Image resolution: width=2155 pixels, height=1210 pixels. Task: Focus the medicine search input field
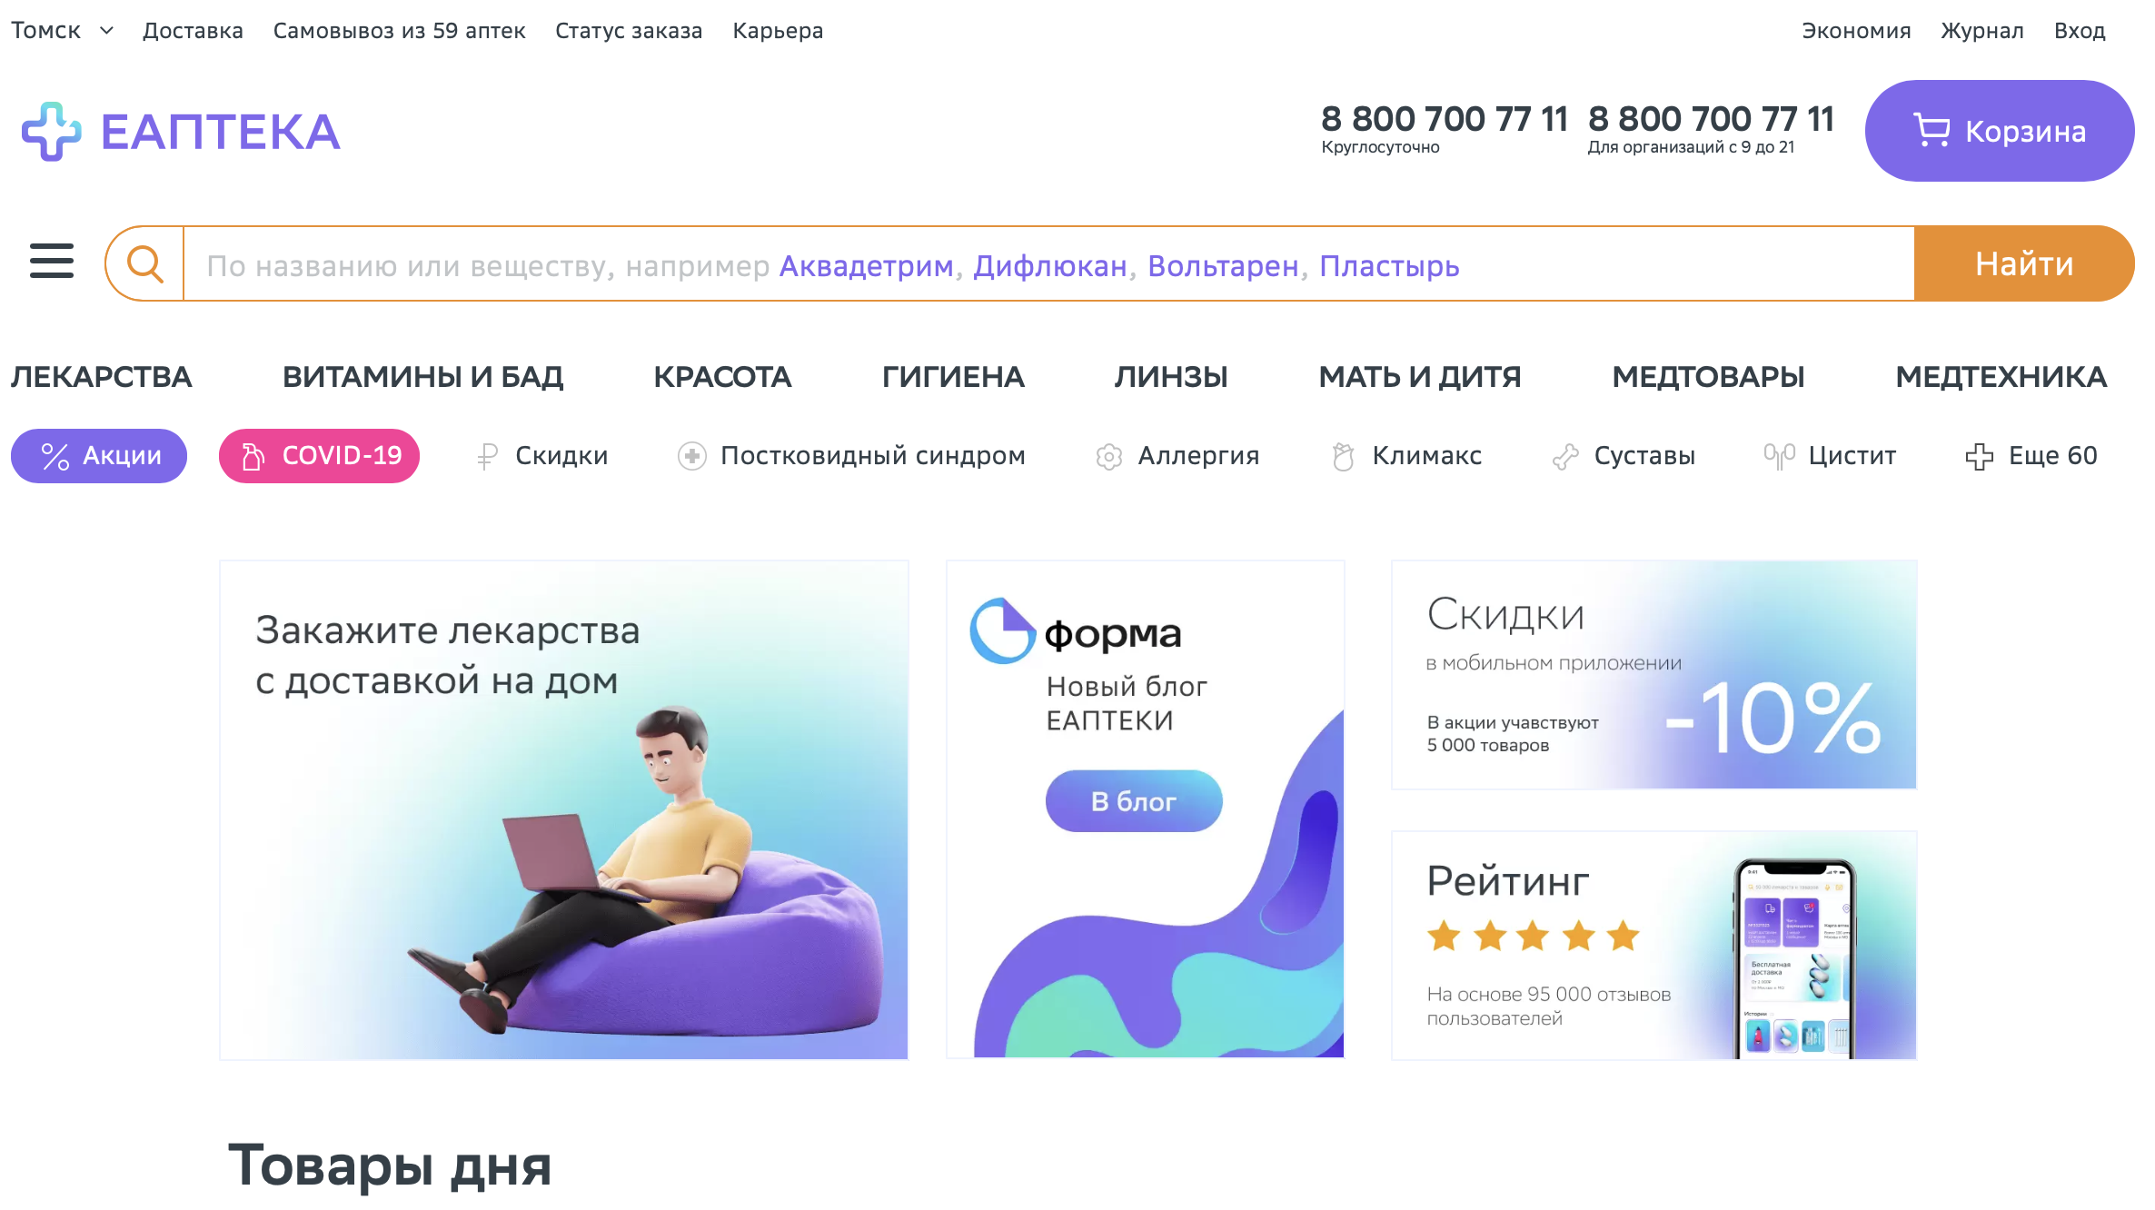click(x=1048, y=264)
